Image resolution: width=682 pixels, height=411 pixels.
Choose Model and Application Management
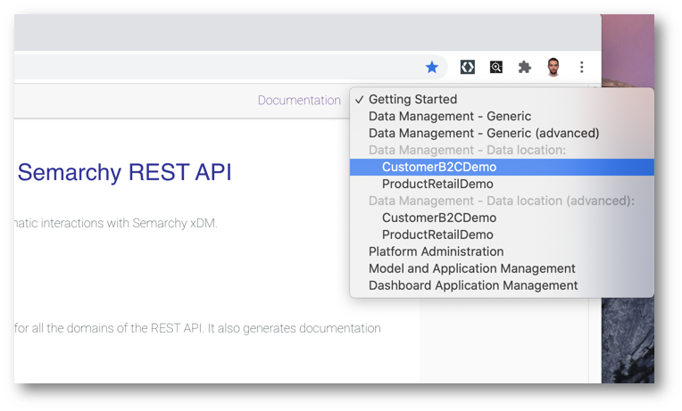471,268
